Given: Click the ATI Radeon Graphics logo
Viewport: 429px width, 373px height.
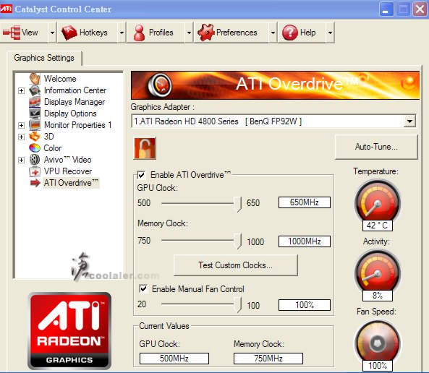Looking at the screenshot, I should [x=69, y=331].
